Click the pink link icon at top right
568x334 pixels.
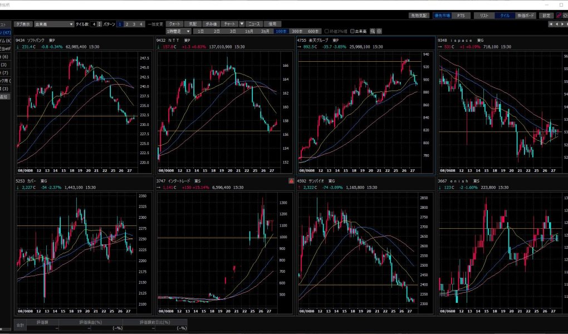coord(559,16)
